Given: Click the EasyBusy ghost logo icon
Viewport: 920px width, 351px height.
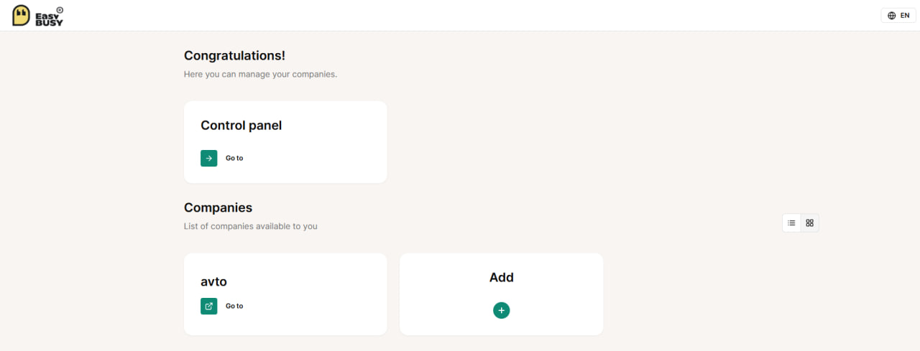Looking at the screenshot, I should coord(22,16).
